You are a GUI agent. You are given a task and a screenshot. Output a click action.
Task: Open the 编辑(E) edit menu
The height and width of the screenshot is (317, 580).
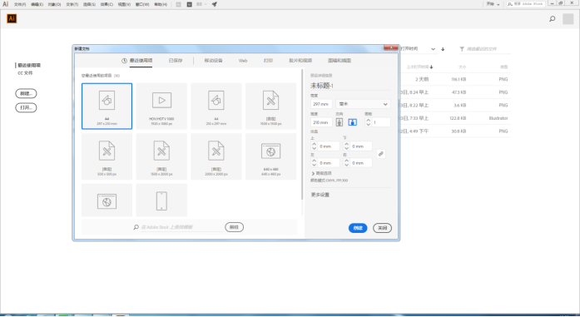click(x=37, y=4)
